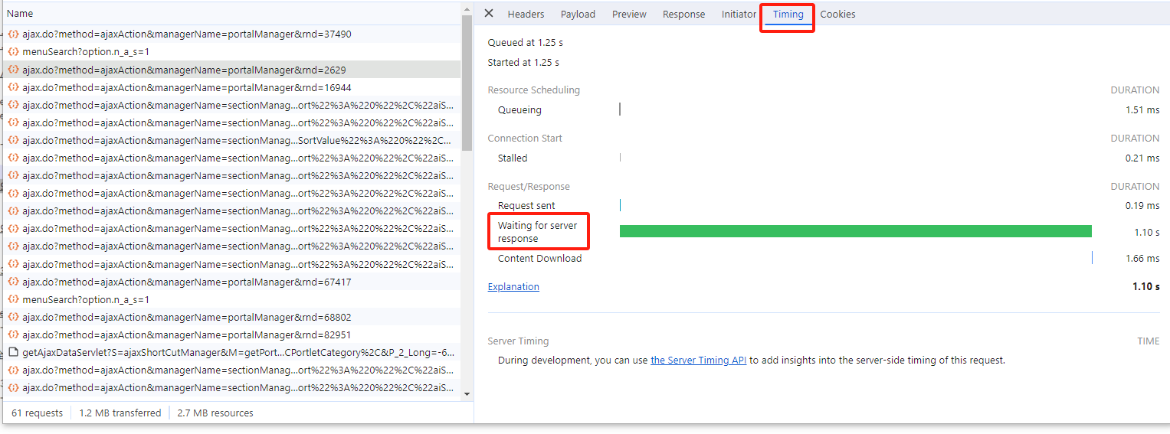Image resolution: width=1170 pixels, height=434 pixels.
Task: Open the Cookies tab
Action: (837, 15)
